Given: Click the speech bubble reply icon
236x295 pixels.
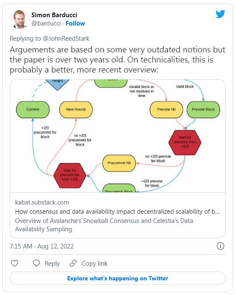Looking at the screenshot, I should pos(36,263).
